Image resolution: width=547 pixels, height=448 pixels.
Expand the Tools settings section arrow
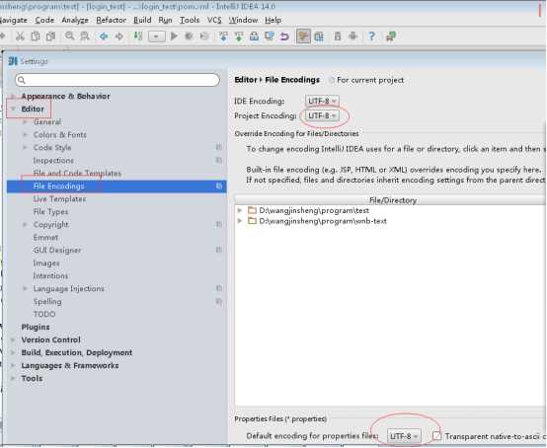click(13, 378)
